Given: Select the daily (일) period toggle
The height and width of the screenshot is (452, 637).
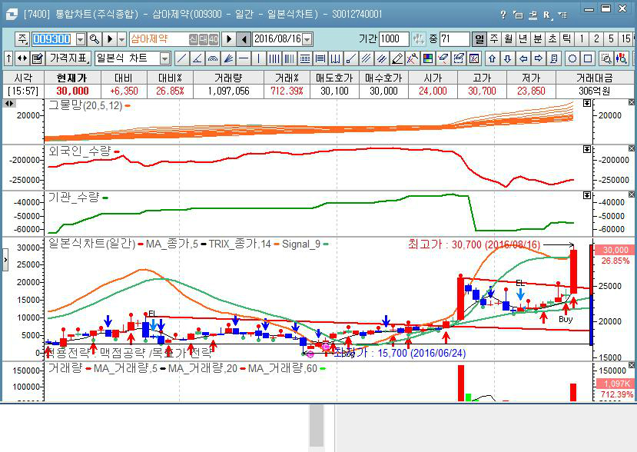Looking at the screenshot, I should [479, 39].
